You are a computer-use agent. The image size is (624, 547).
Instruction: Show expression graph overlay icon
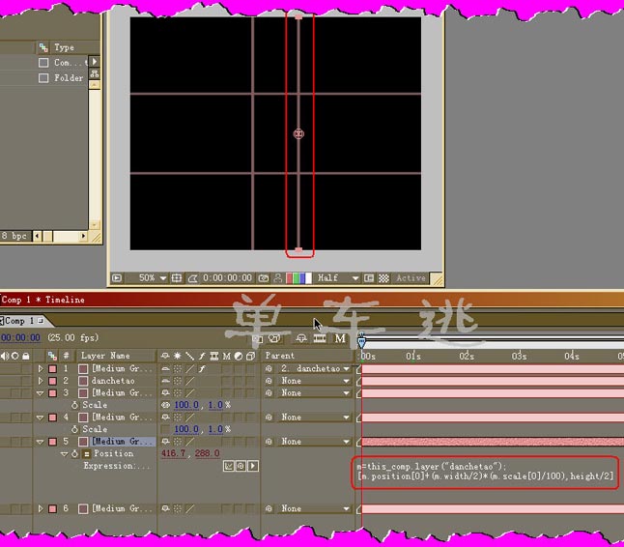pos(228,466)
